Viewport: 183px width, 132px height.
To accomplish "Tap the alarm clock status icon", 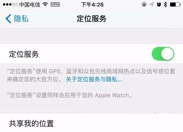I will [159, 5].
